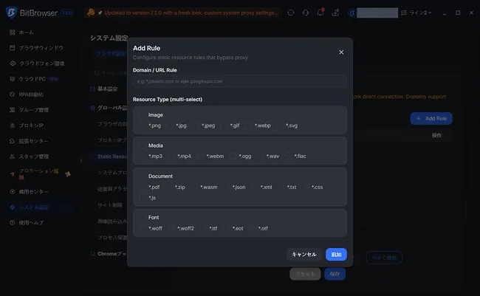Enable the *.jpeg extension checkbox
480x296 pixels.
[x=195, y=125]
